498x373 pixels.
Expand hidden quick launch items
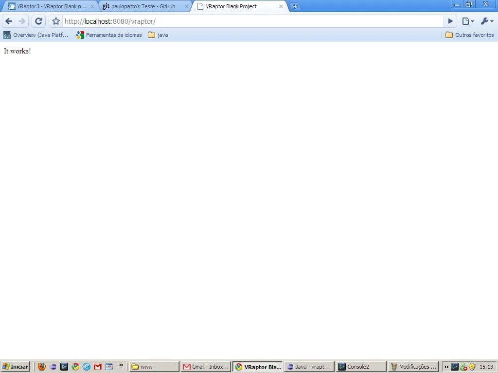(121, 365)
